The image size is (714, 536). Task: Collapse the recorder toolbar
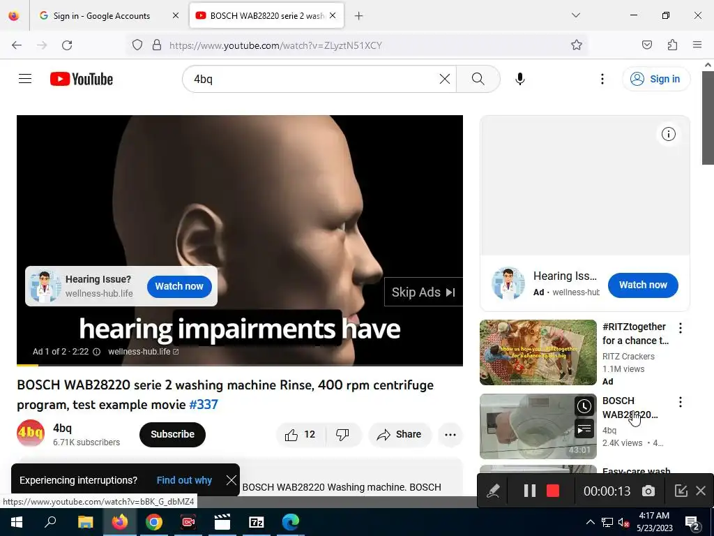point(681,491)
